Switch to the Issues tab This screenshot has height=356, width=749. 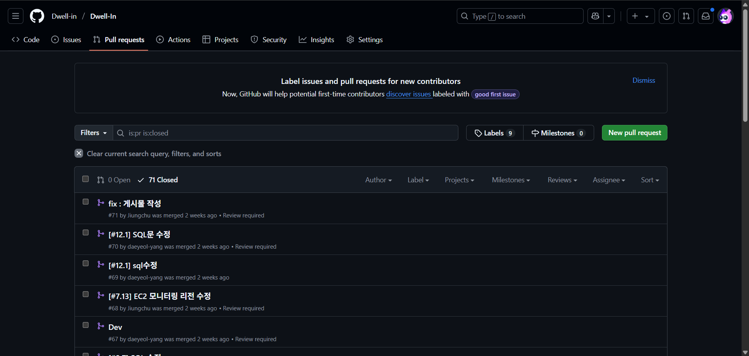pos(66,39)
